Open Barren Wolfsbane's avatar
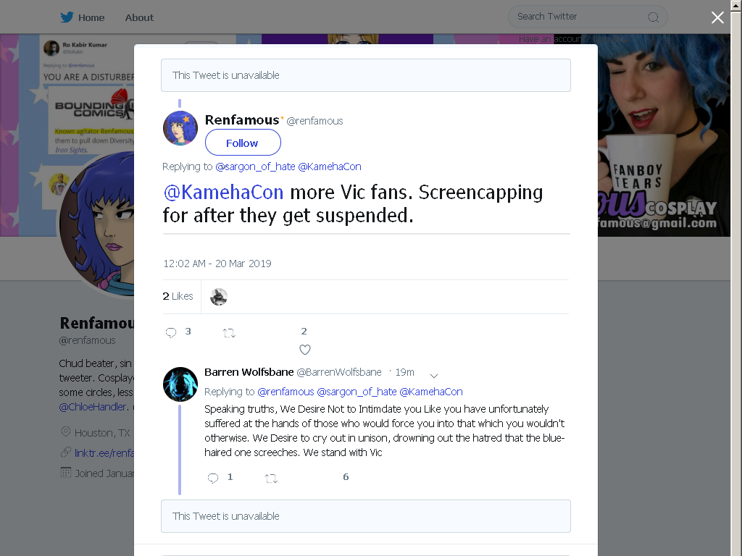 pos(180,384)
